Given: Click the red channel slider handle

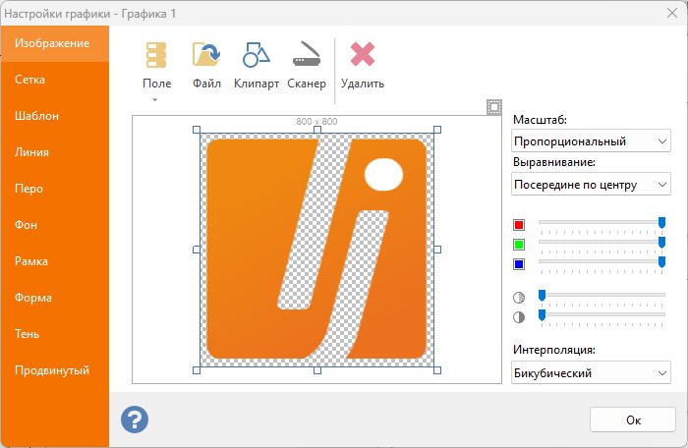Looking at the screenshot, I should tap(661, 222).
